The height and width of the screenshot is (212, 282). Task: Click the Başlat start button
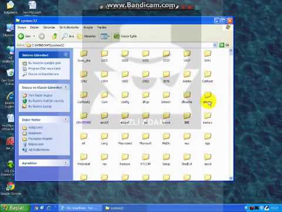[15, 208]
